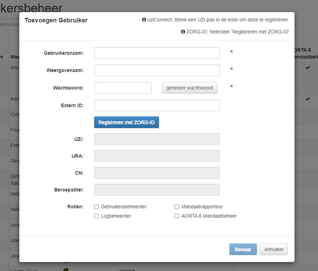Click the red asterisk next to Wachtwoord
Image resolution: width=318 pixels, height=271 pixels.
(231, 87)
